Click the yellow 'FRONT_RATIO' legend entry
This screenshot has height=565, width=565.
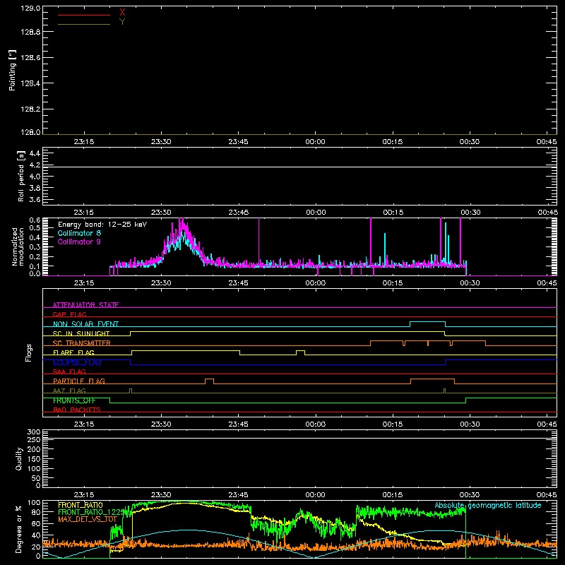coord(81,505)
